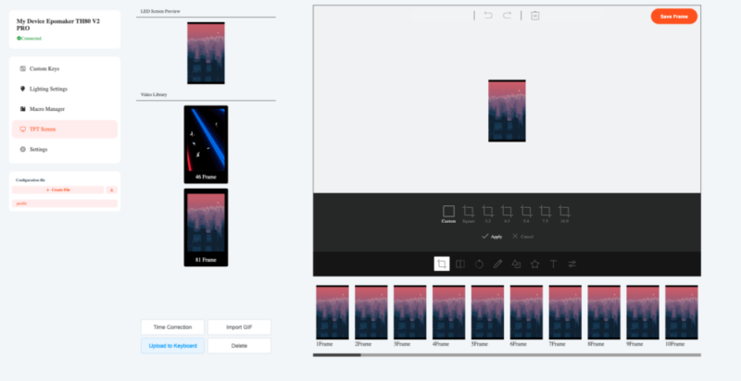The width and height of the screenshot is (741, 381).
Task: Click the Save Frame button
Action: pos(673,17)
